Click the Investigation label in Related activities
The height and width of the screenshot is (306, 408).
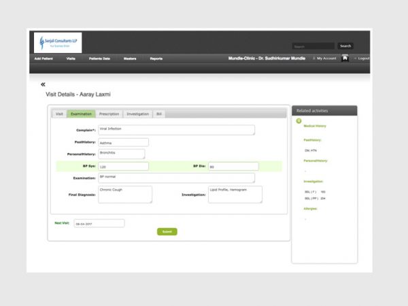coord(313,182)
